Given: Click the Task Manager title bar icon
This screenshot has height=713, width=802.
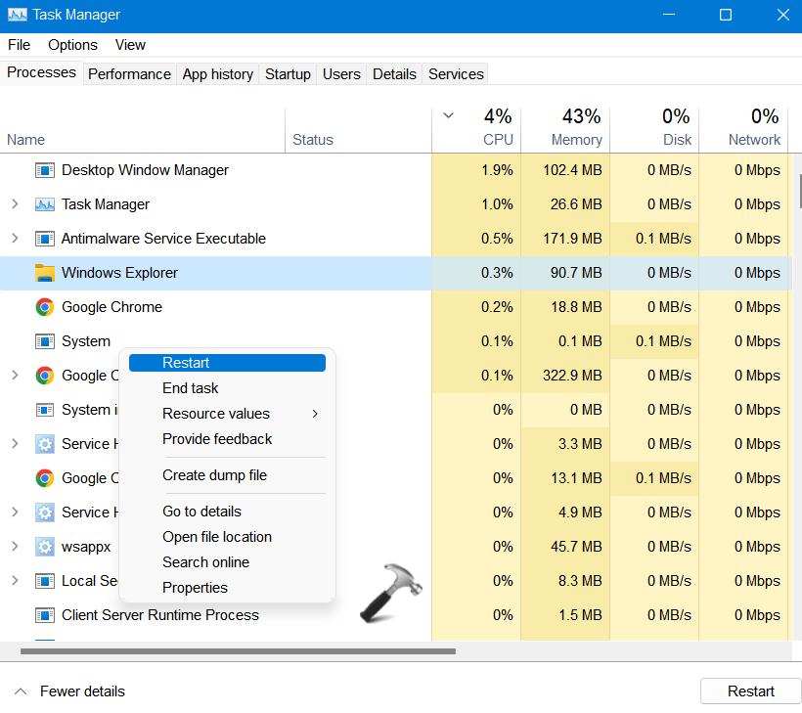Looking at the screenshot, I should pos(17,16).
